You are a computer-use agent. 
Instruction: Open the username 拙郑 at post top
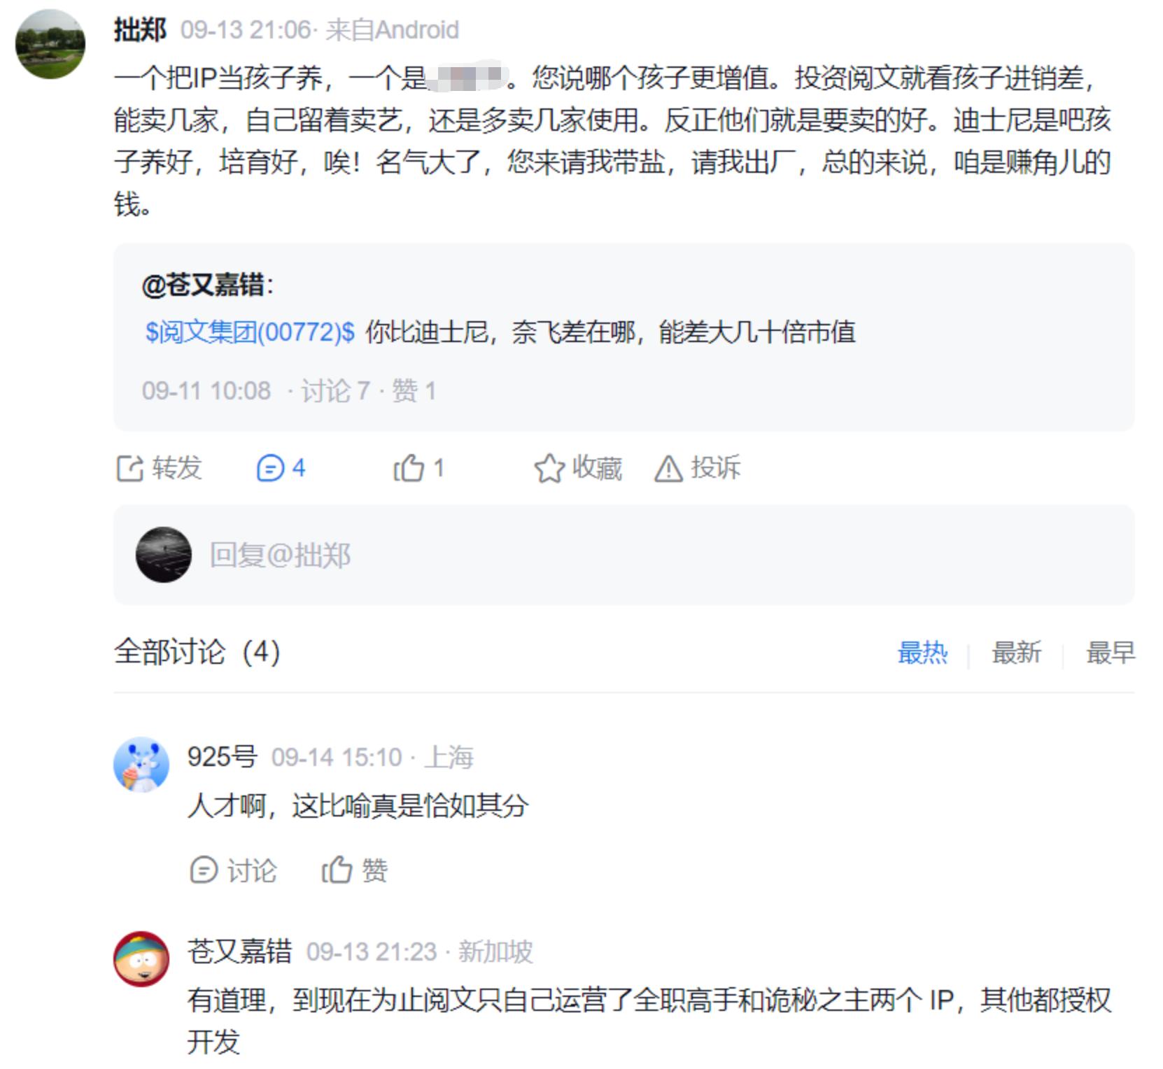(x=140, y=30)
